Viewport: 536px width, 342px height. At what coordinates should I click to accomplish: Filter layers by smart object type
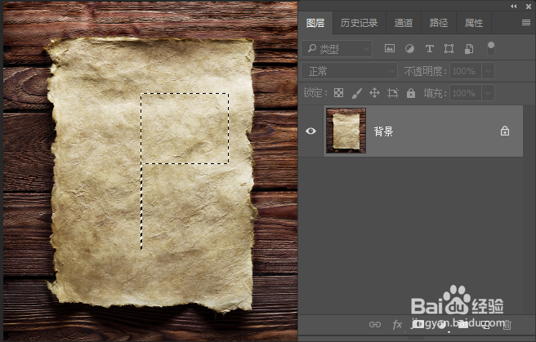click(469, 49)
